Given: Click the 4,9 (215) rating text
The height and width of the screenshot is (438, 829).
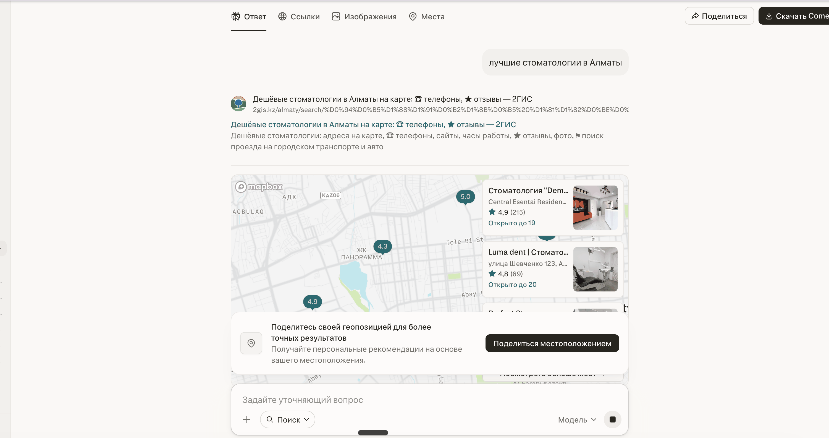Looking at the screenshot, I should tap(507, 212).
